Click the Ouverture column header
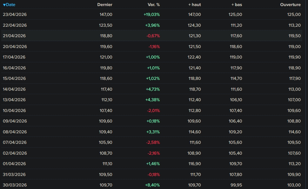Image resolution: width=308 pixels, height=189 pixels. (x=290, y=5)
